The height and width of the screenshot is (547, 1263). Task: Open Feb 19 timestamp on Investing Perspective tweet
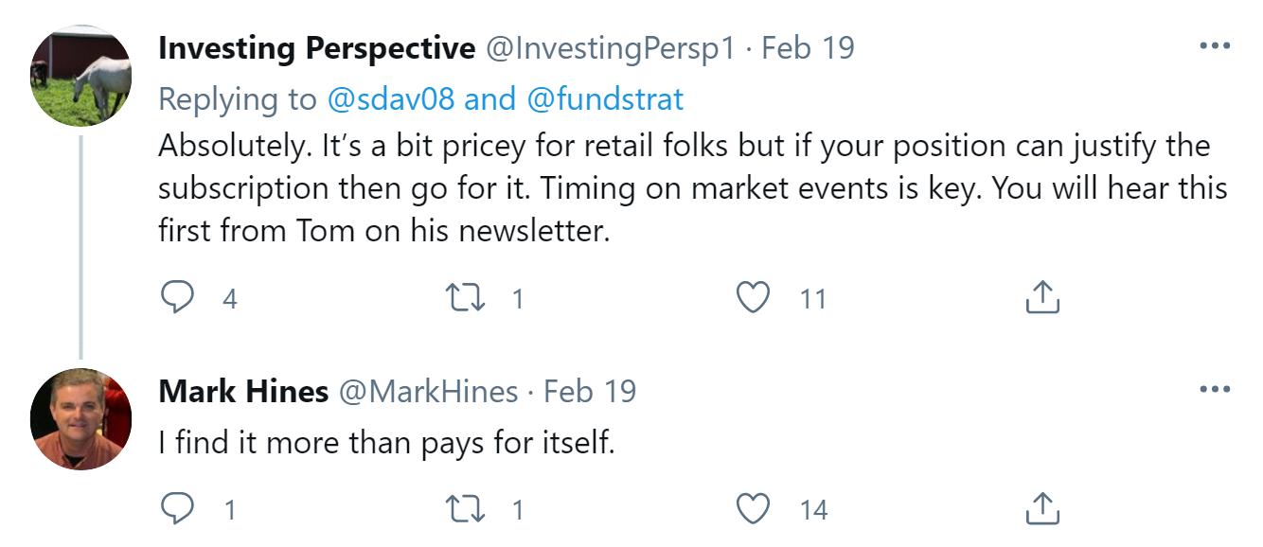(x=808, y=47)
